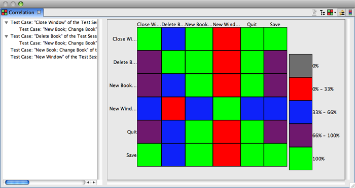Toggle the link-with-editor yellow arrows icon
The image size is (355, 188).
[x=342, y=13]
